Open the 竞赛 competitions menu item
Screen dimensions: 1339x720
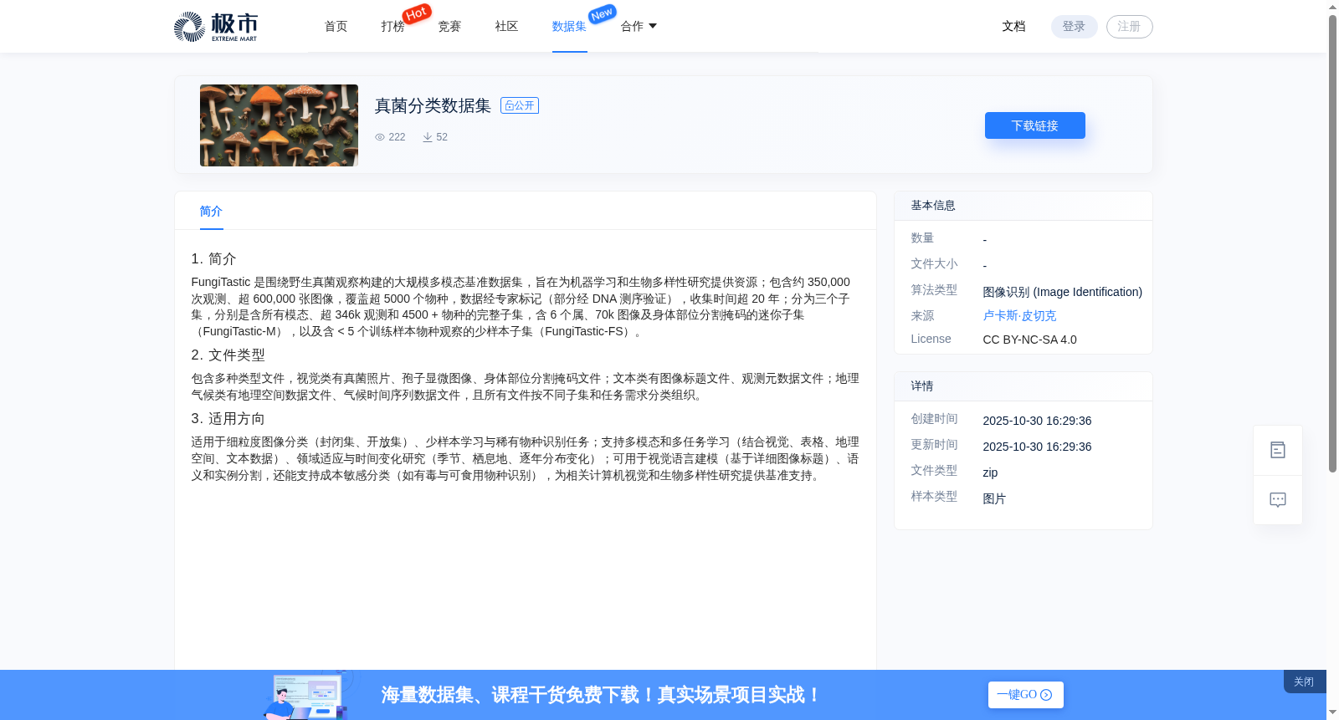point(450,26)
